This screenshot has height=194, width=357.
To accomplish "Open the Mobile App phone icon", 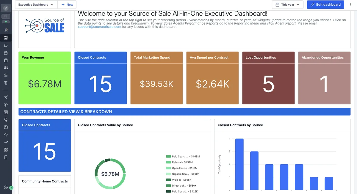I will (x=6, y=157).
